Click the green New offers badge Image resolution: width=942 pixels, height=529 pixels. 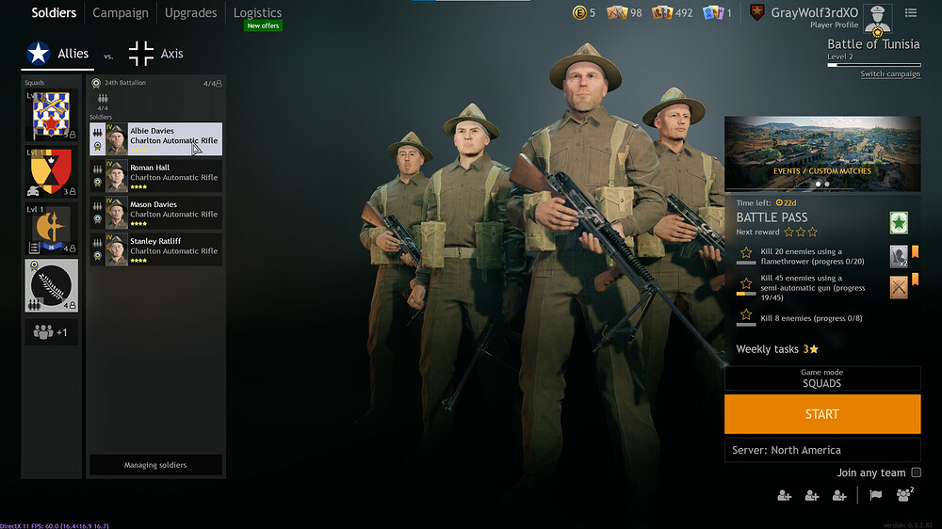[263, 25]
